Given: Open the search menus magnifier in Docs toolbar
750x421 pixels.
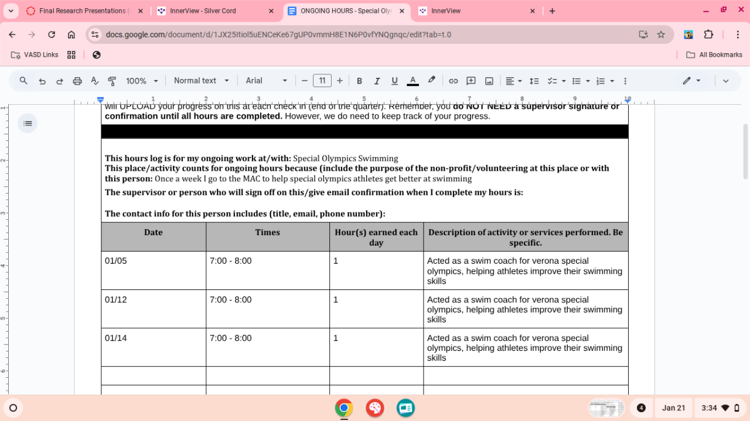Looking at the screenshot, I should [x=23, y=81].
